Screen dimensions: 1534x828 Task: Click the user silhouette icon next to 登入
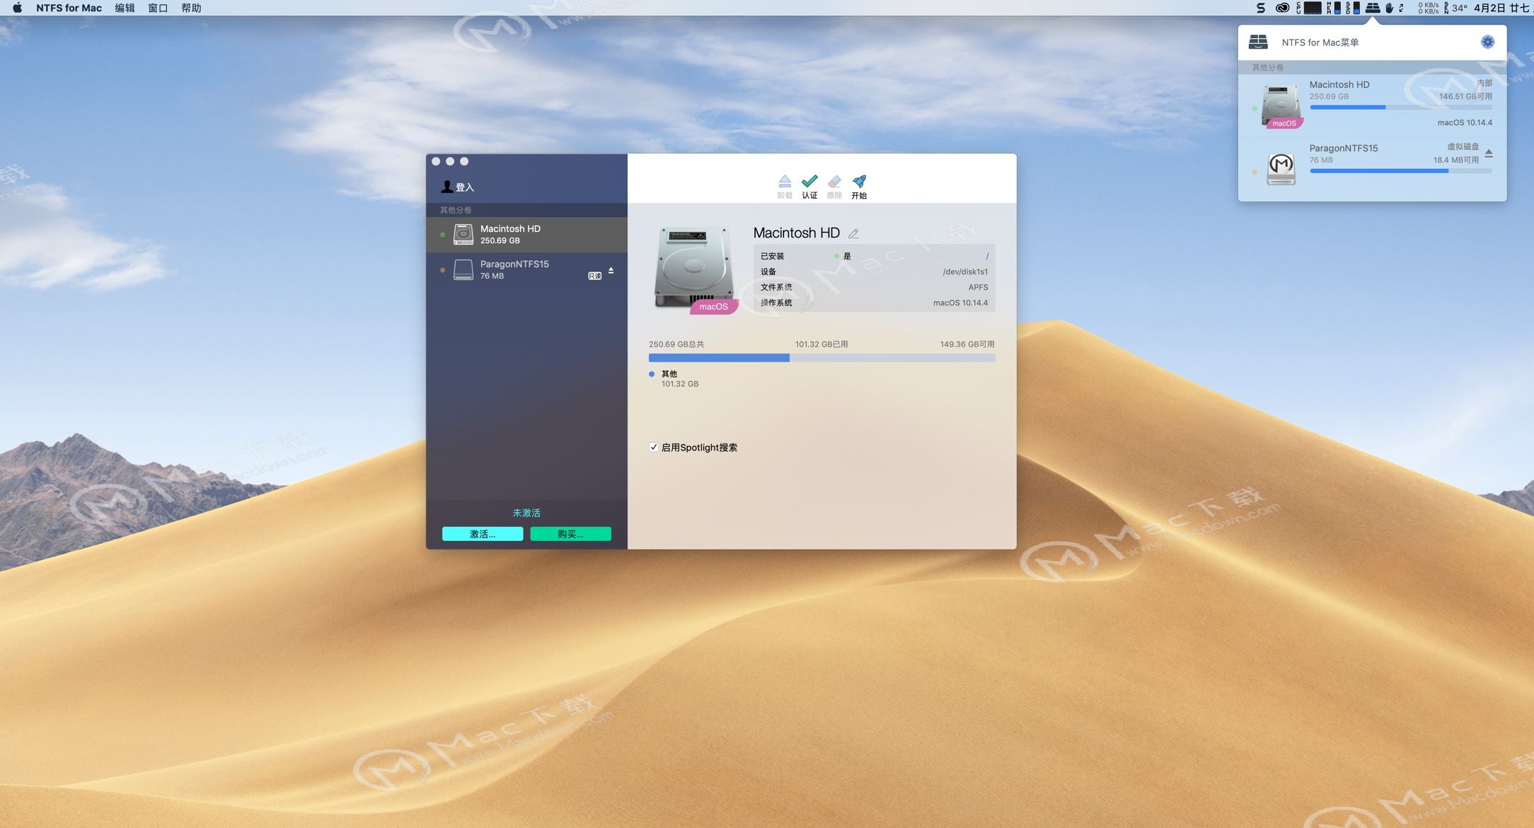[x=446, y=187]
